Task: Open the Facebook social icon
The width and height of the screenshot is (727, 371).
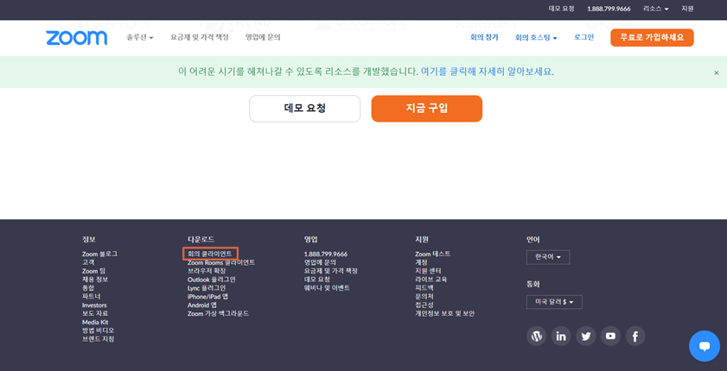Action: tap(635, 336)
